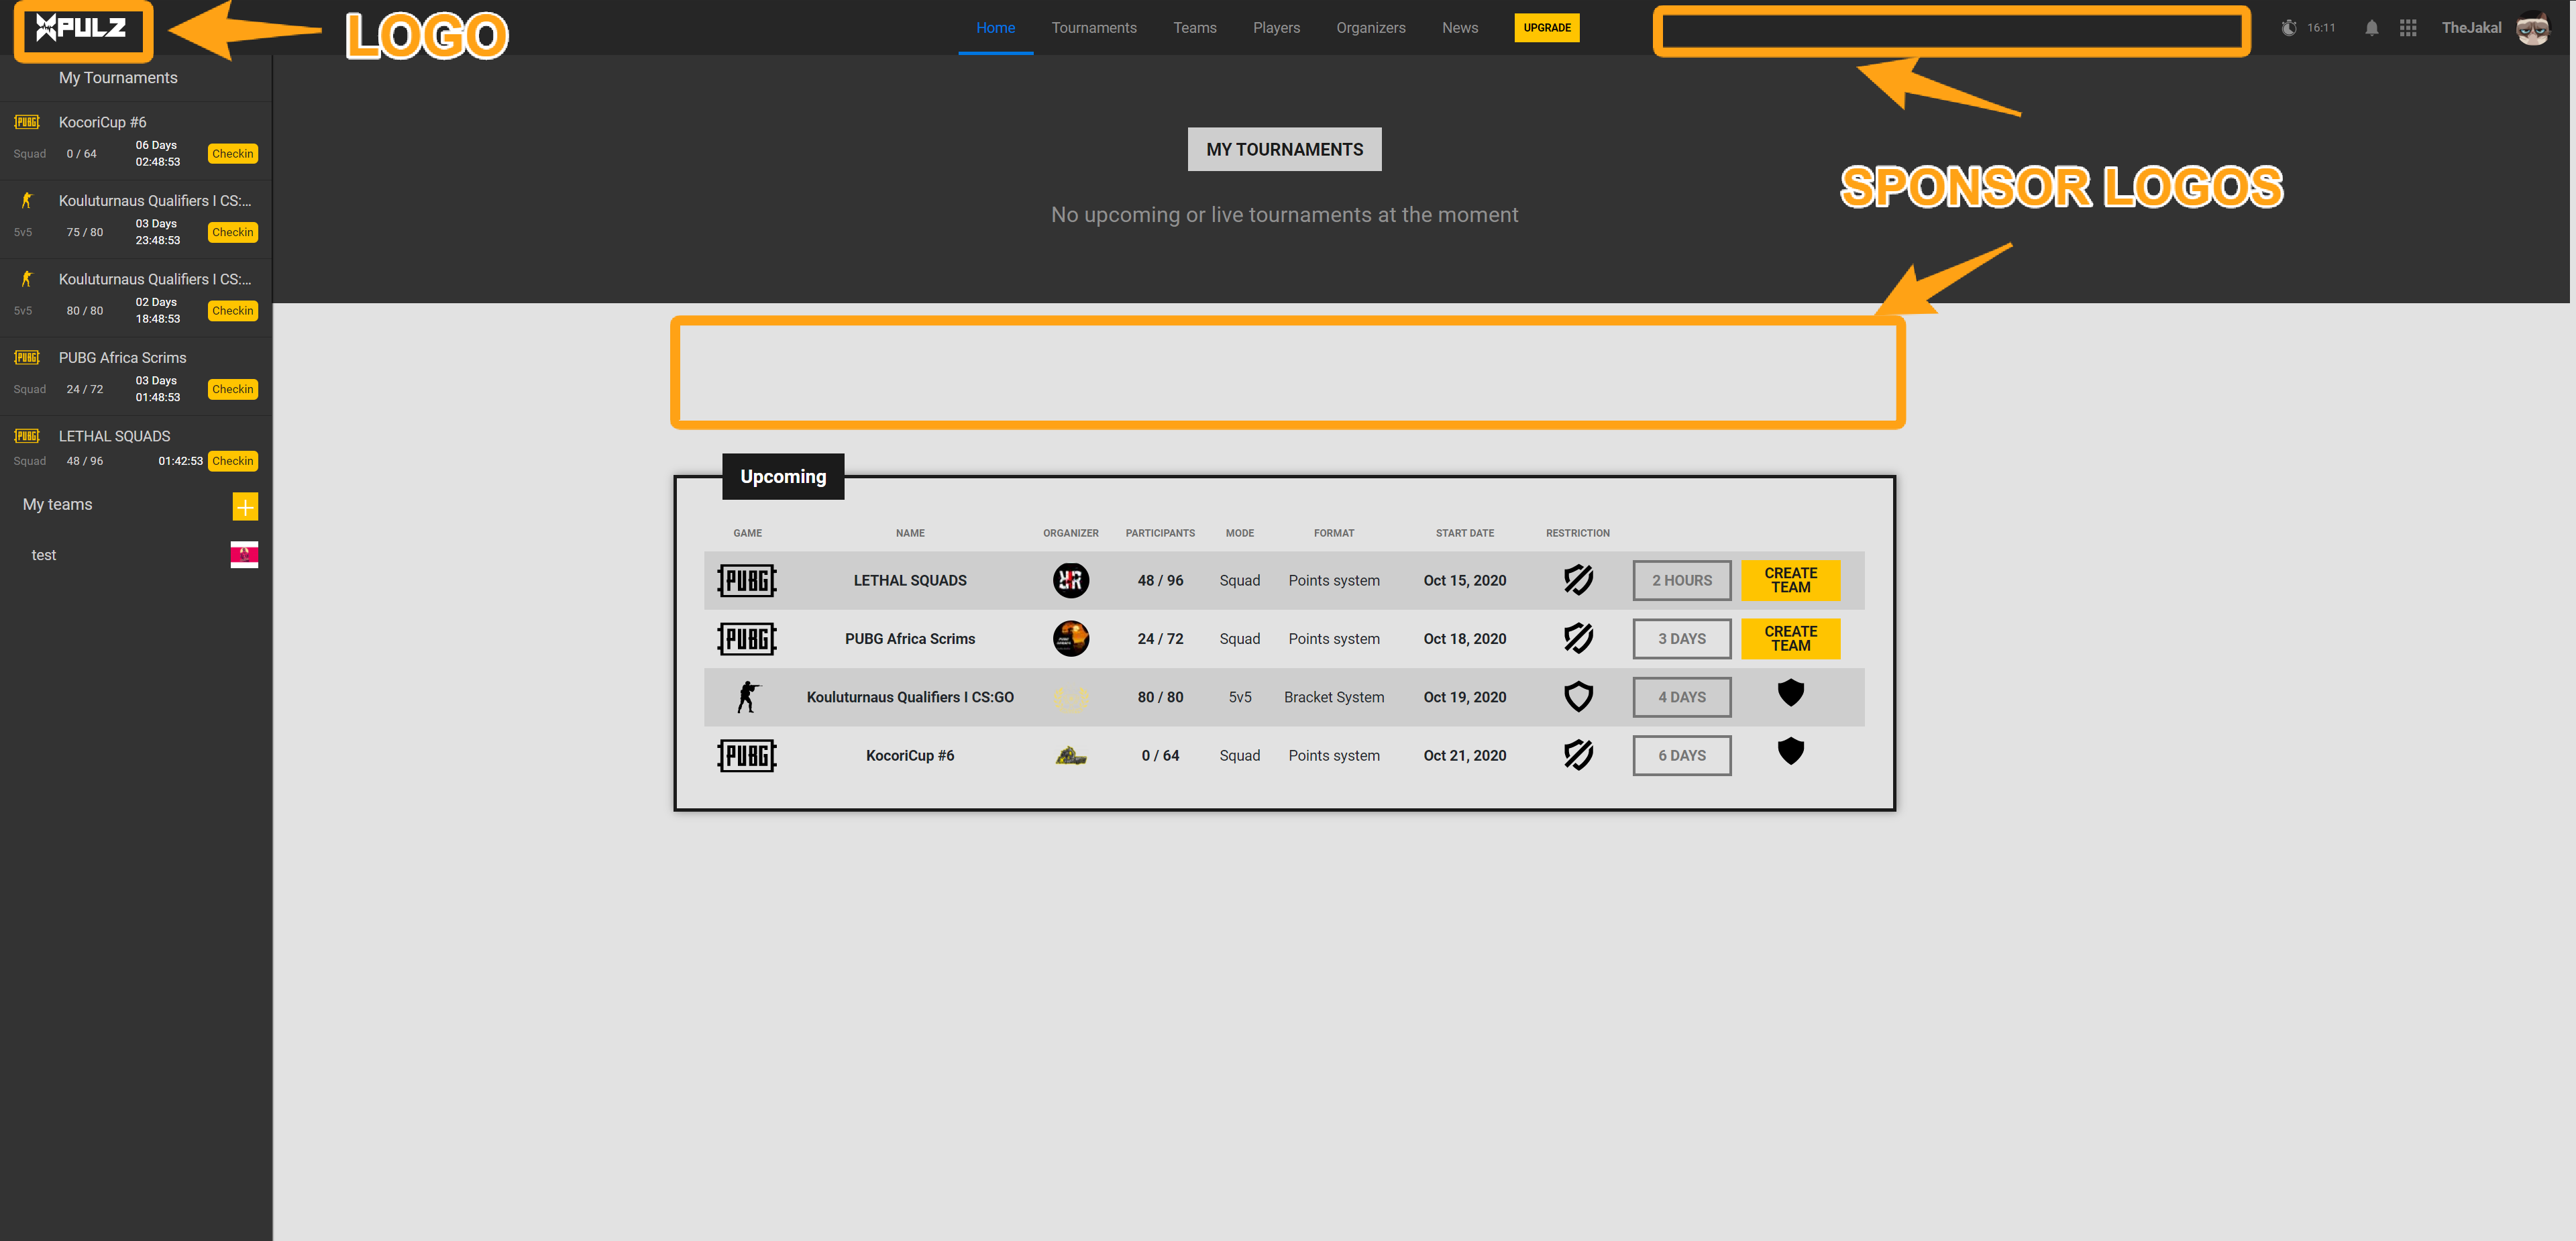Click PUBG icon beside LETHAL SQUADS sidebar

(27, 436)
